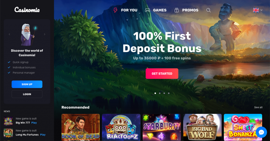Select the first banner slide dot

[x=155, y=93]
